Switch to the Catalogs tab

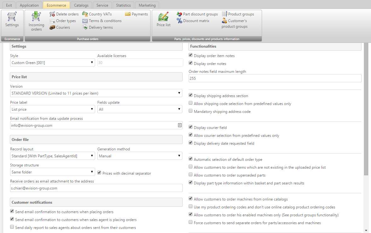point(81,5)
